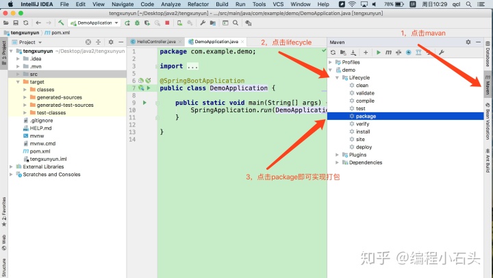Open the DemoApplication run configuration dropdown
The width and height of the screenshot is (493, 278).
coord(94,23)
